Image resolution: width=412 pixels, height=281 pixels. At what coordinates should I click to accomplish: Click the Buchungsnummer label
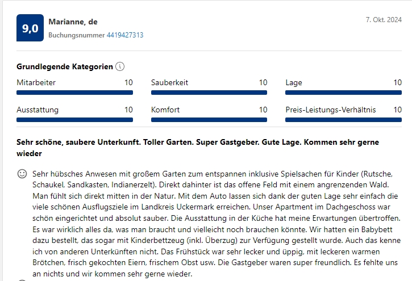(x=77, y=35)
